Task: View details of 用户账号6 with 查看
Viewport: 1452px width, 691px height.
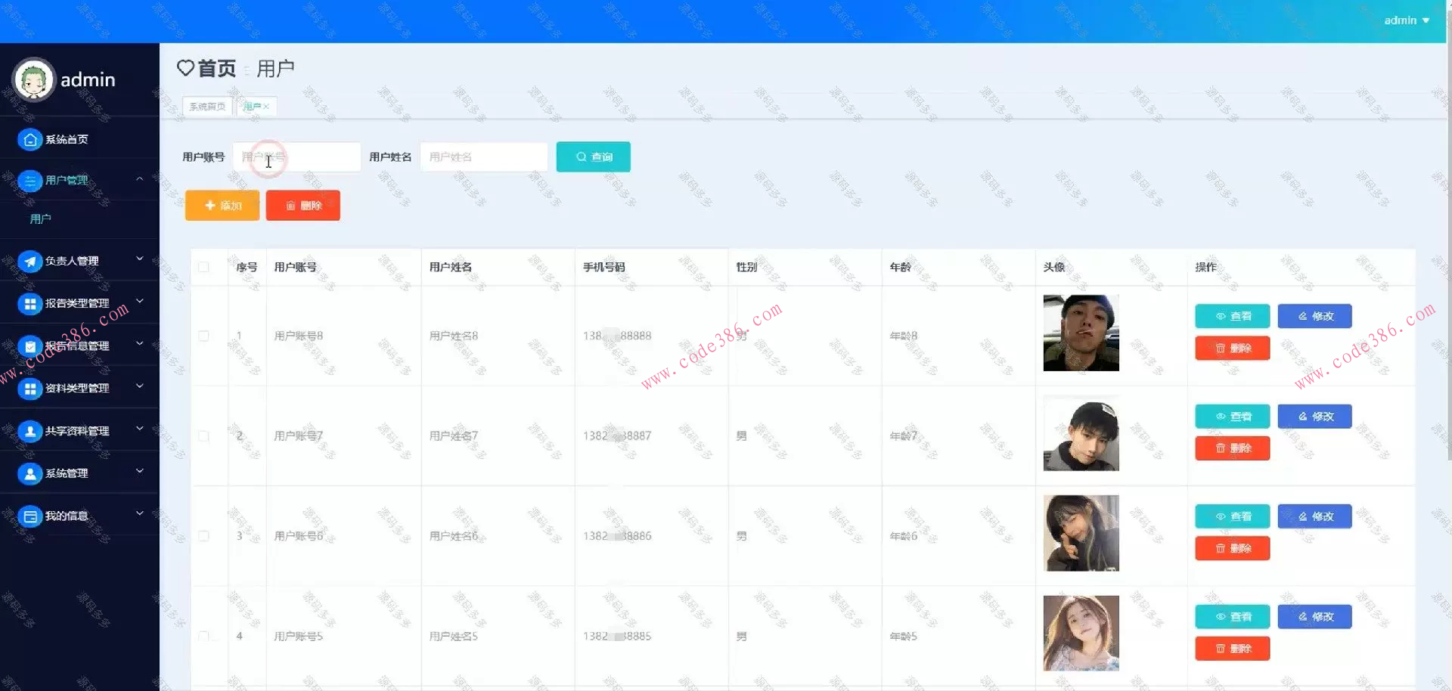Action: click(x=1233, y=516)
